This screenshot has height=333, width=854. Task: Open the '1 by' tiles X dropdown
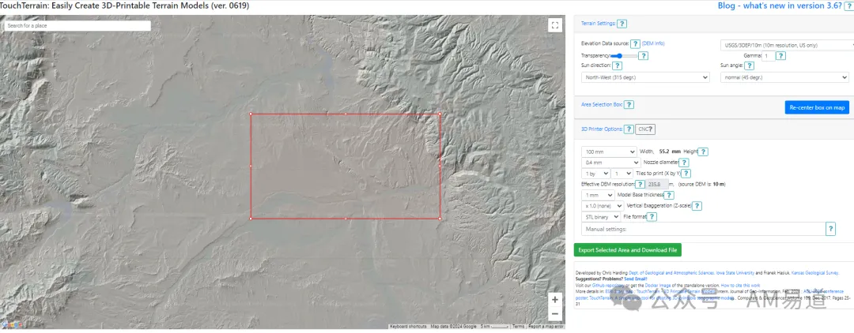tap(595, 174)
